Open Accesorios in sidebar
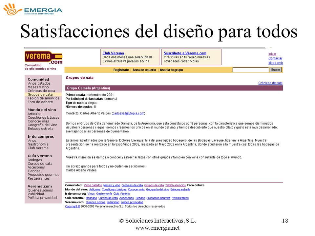The width and height of the screenshot is (315, 236). tap(36, 167)
